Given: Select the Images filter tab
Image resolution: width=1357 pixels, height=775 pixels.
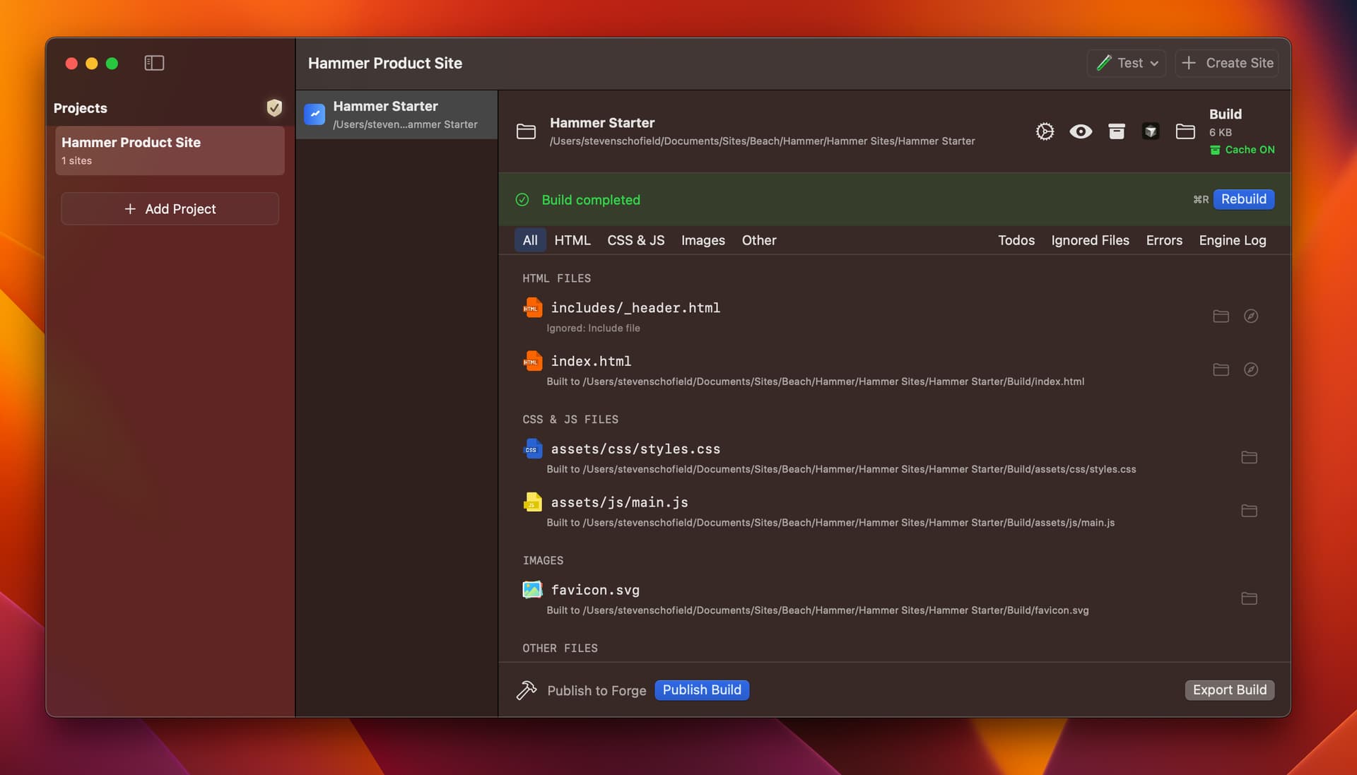Looking at the screenshot, I should click(703, 240).
